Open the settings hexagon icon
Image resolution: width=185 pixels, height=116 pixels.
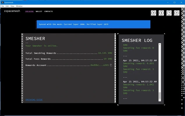(x=154, y=13)
